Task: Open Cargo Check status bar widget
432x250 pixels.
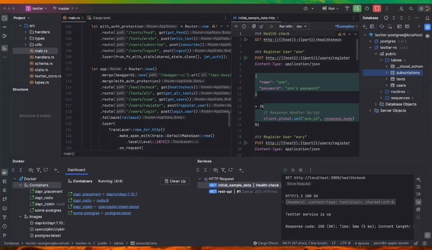Action: tap(266, 243)
